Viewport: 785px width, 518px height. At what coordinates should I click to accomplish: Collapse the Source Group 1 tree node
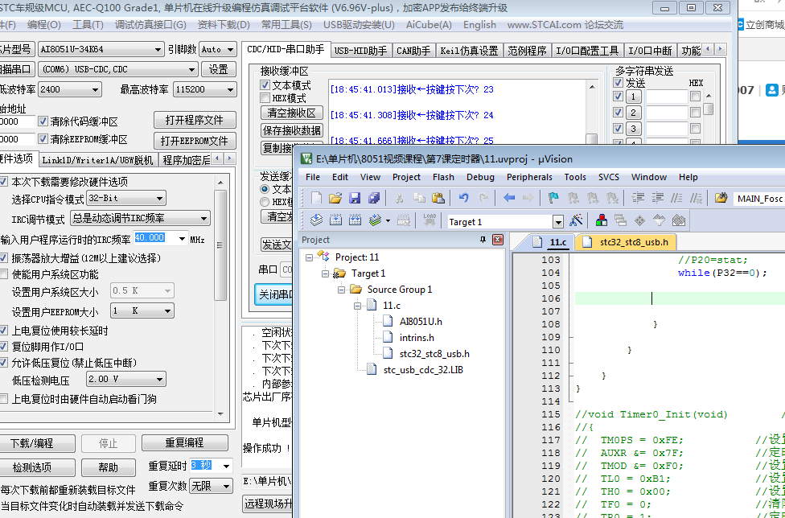click(x=342, y=290)
